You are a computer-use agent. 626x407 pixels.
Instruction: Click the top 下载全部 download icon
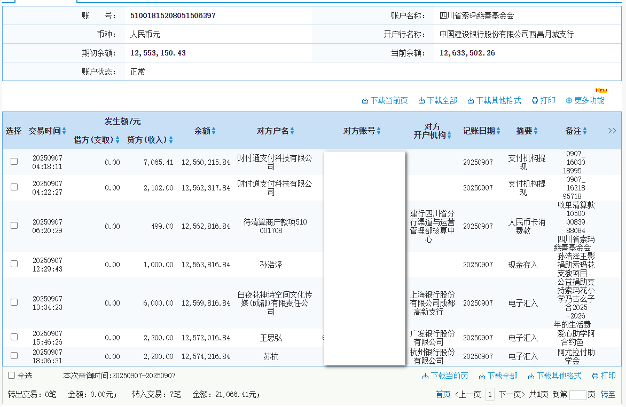click(422, 101)
